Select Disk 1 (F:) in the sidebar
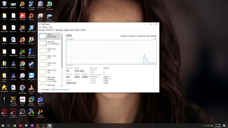The width and height of the screenshot is (228, 128). tap(50, 57)
